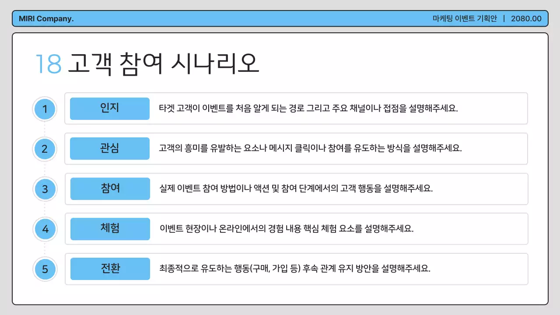Select the slide title '고객 참여 시나리오'
The height and width of the screenshot is (315, 560).
(163, 63)
